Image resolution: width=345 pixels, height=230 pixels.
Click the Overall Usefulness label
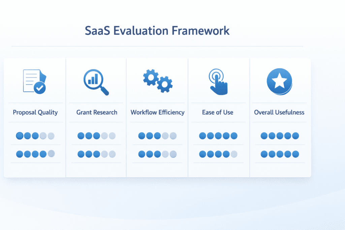tap(279, 112)
